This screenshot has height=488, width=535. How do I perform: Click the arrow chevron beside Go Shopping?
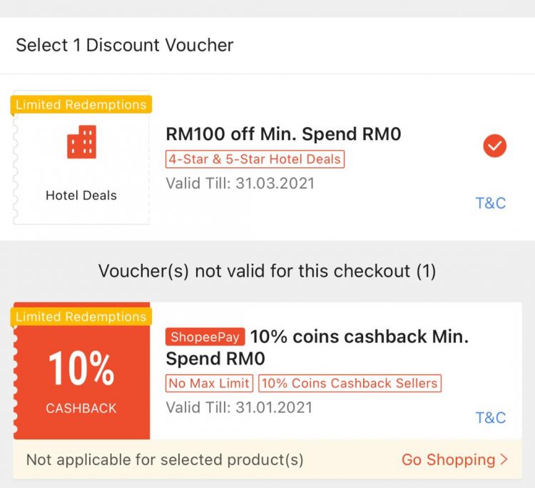pos(504,459)
